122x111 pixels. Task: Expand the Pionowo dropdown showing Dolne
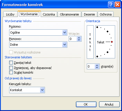(x=38, y=45)
